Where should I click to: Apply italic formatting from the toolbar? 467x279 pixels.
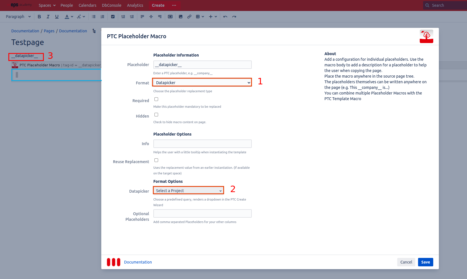coord(48,17)
